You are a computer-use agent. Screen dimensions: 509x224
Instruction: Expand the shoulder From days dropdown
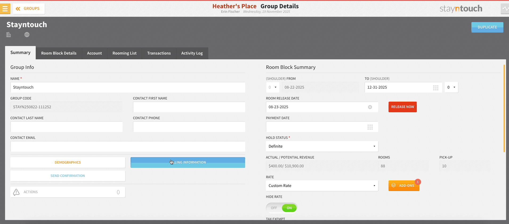point(273,87)
